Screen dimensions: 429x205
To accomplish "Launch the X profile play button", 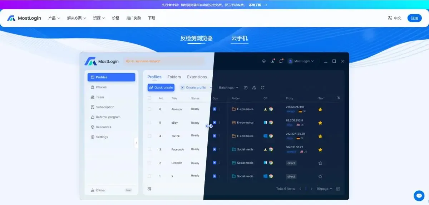I will click(214, 176).
